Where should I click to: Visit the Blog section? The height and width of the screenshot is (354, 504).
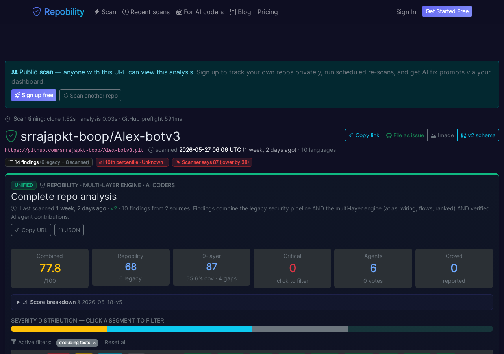241,12
